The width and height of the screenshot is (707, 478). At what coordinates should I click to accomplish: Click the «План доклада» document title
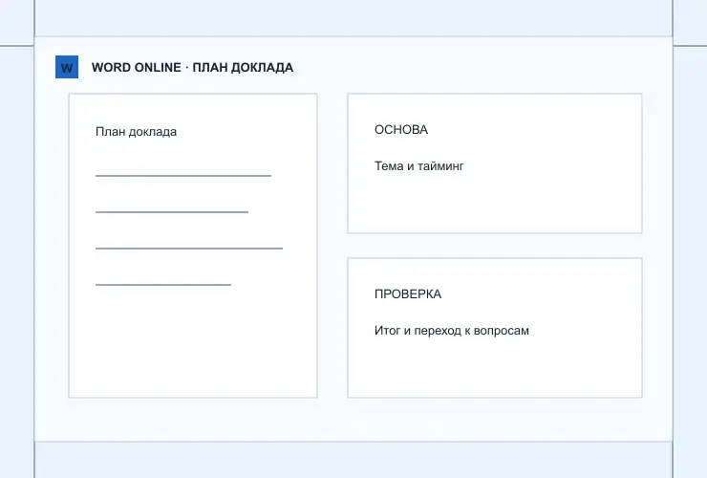tap(137, 132)
